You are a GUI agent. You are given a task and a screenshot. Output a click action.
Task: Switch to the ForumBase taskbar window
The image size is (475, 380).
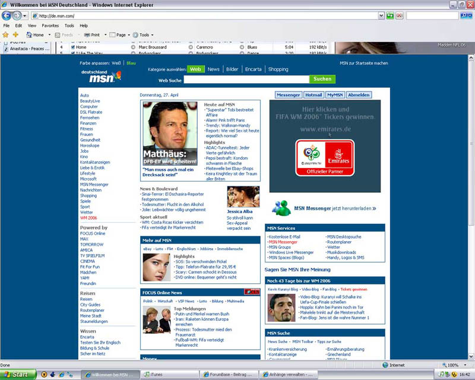tap(230, 375)
